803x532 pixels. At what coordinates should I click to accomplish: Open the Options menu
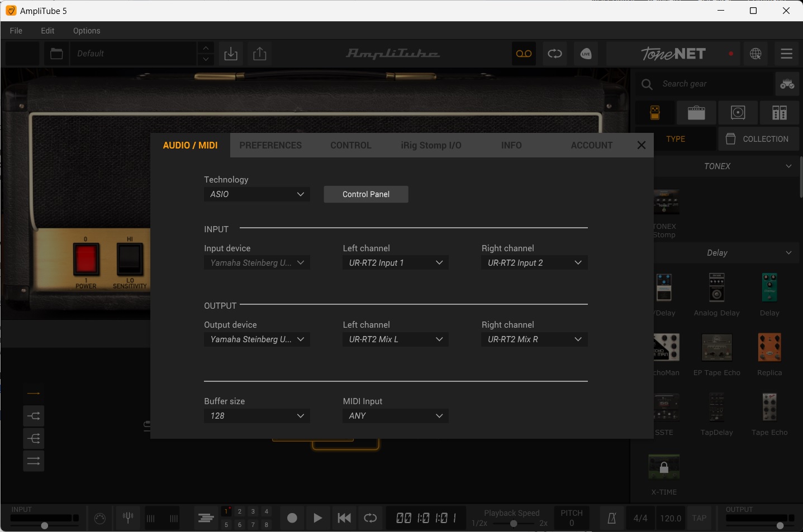pyautogui.click(x=86, y=31)
